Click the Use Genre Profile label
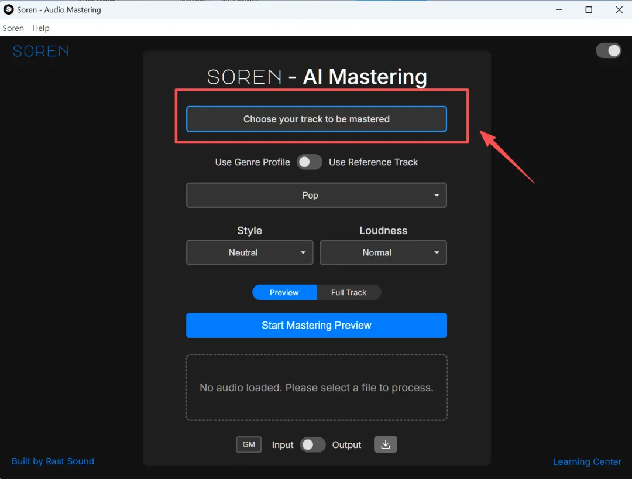This screenshot has width=632, height=479. [x=252, y=162]
